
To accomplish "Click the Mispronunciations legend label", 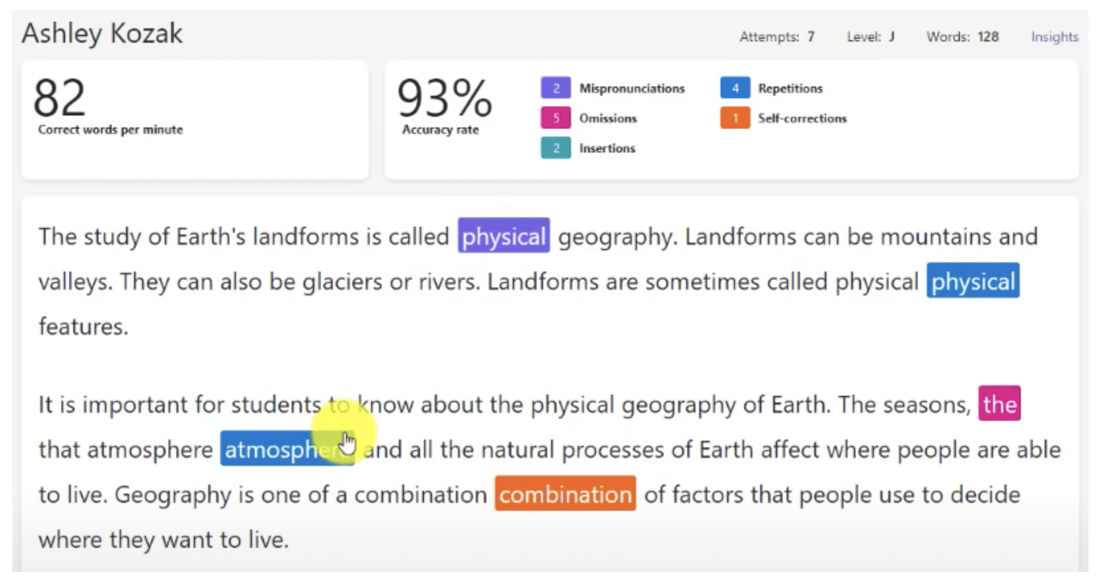I will coord(632,88).
